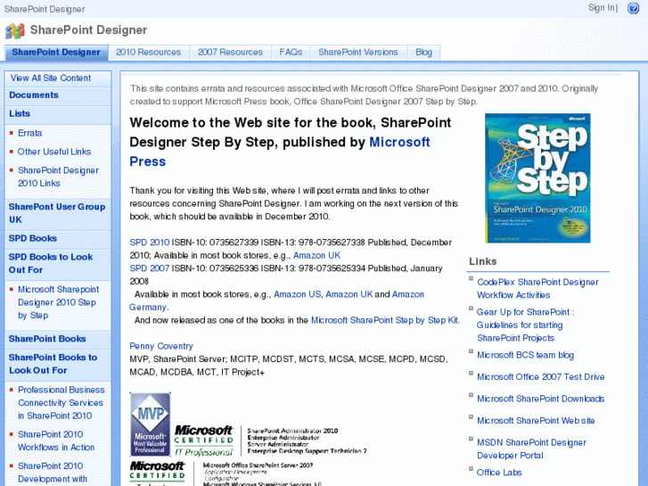Open SharePoint 2010 Workflows in Action

pyautogui.click(x=56, y=441)
